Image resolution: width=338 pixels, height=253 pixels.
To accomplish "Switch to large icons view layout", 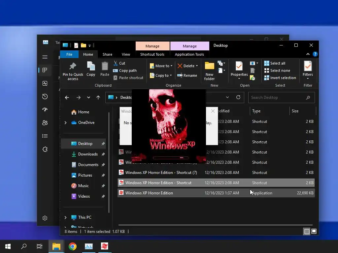I will pos(314,231).
